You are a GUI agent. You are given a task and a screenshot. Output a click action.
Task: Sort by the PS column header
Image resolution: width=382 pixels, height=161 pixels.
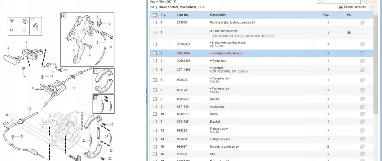[349, 15]
